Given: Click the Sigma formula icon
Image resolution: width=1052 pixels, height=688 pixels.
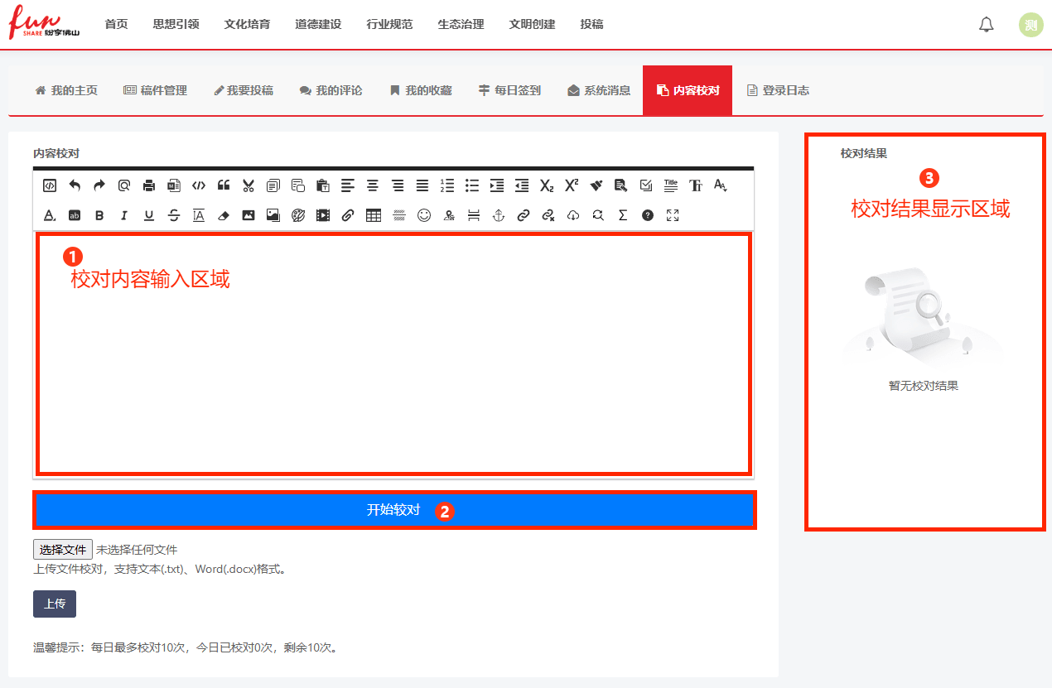Looking at the screenshot, I should pyautogui.click(x=623, y=215).
